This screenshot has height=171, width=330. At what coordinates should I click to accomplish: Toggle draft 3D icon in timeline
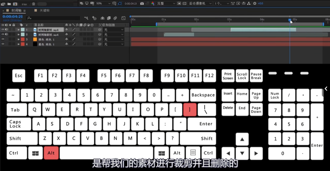94,18
